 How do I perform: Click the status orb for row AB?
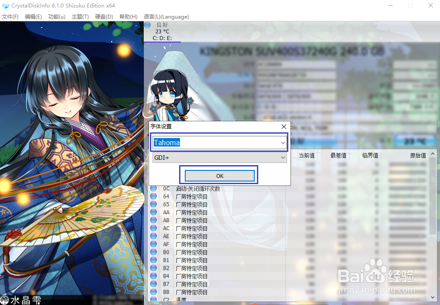153,220
